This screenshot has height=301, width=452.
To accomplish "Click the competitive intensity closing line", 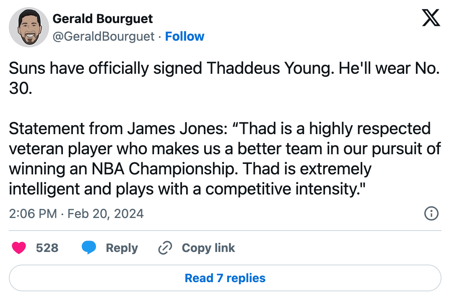I will coord(187,189).
